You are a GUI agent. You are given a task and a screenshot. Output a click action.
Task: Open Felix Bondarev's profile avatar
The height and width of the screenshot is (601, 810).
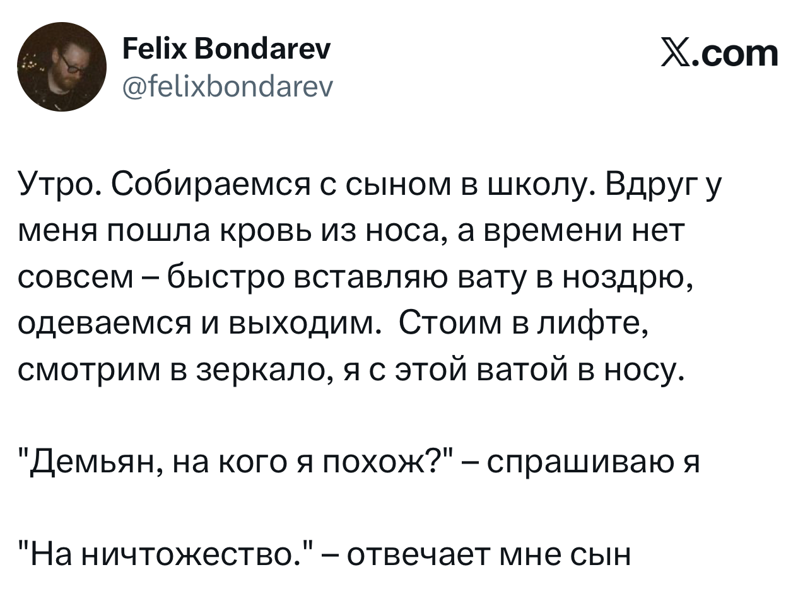(x=61, y=67)
